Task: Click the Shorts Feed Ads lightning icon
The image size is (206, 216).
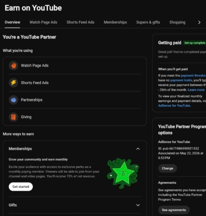Action: pos(13,83)
